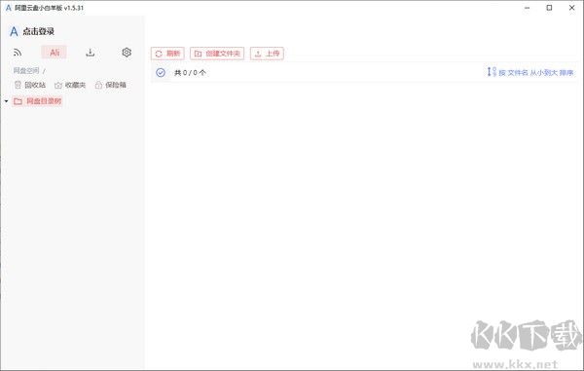This screenshot has height=371, width=584.
Task: Click the 上传 upload button
Action: tap(267, 54)
